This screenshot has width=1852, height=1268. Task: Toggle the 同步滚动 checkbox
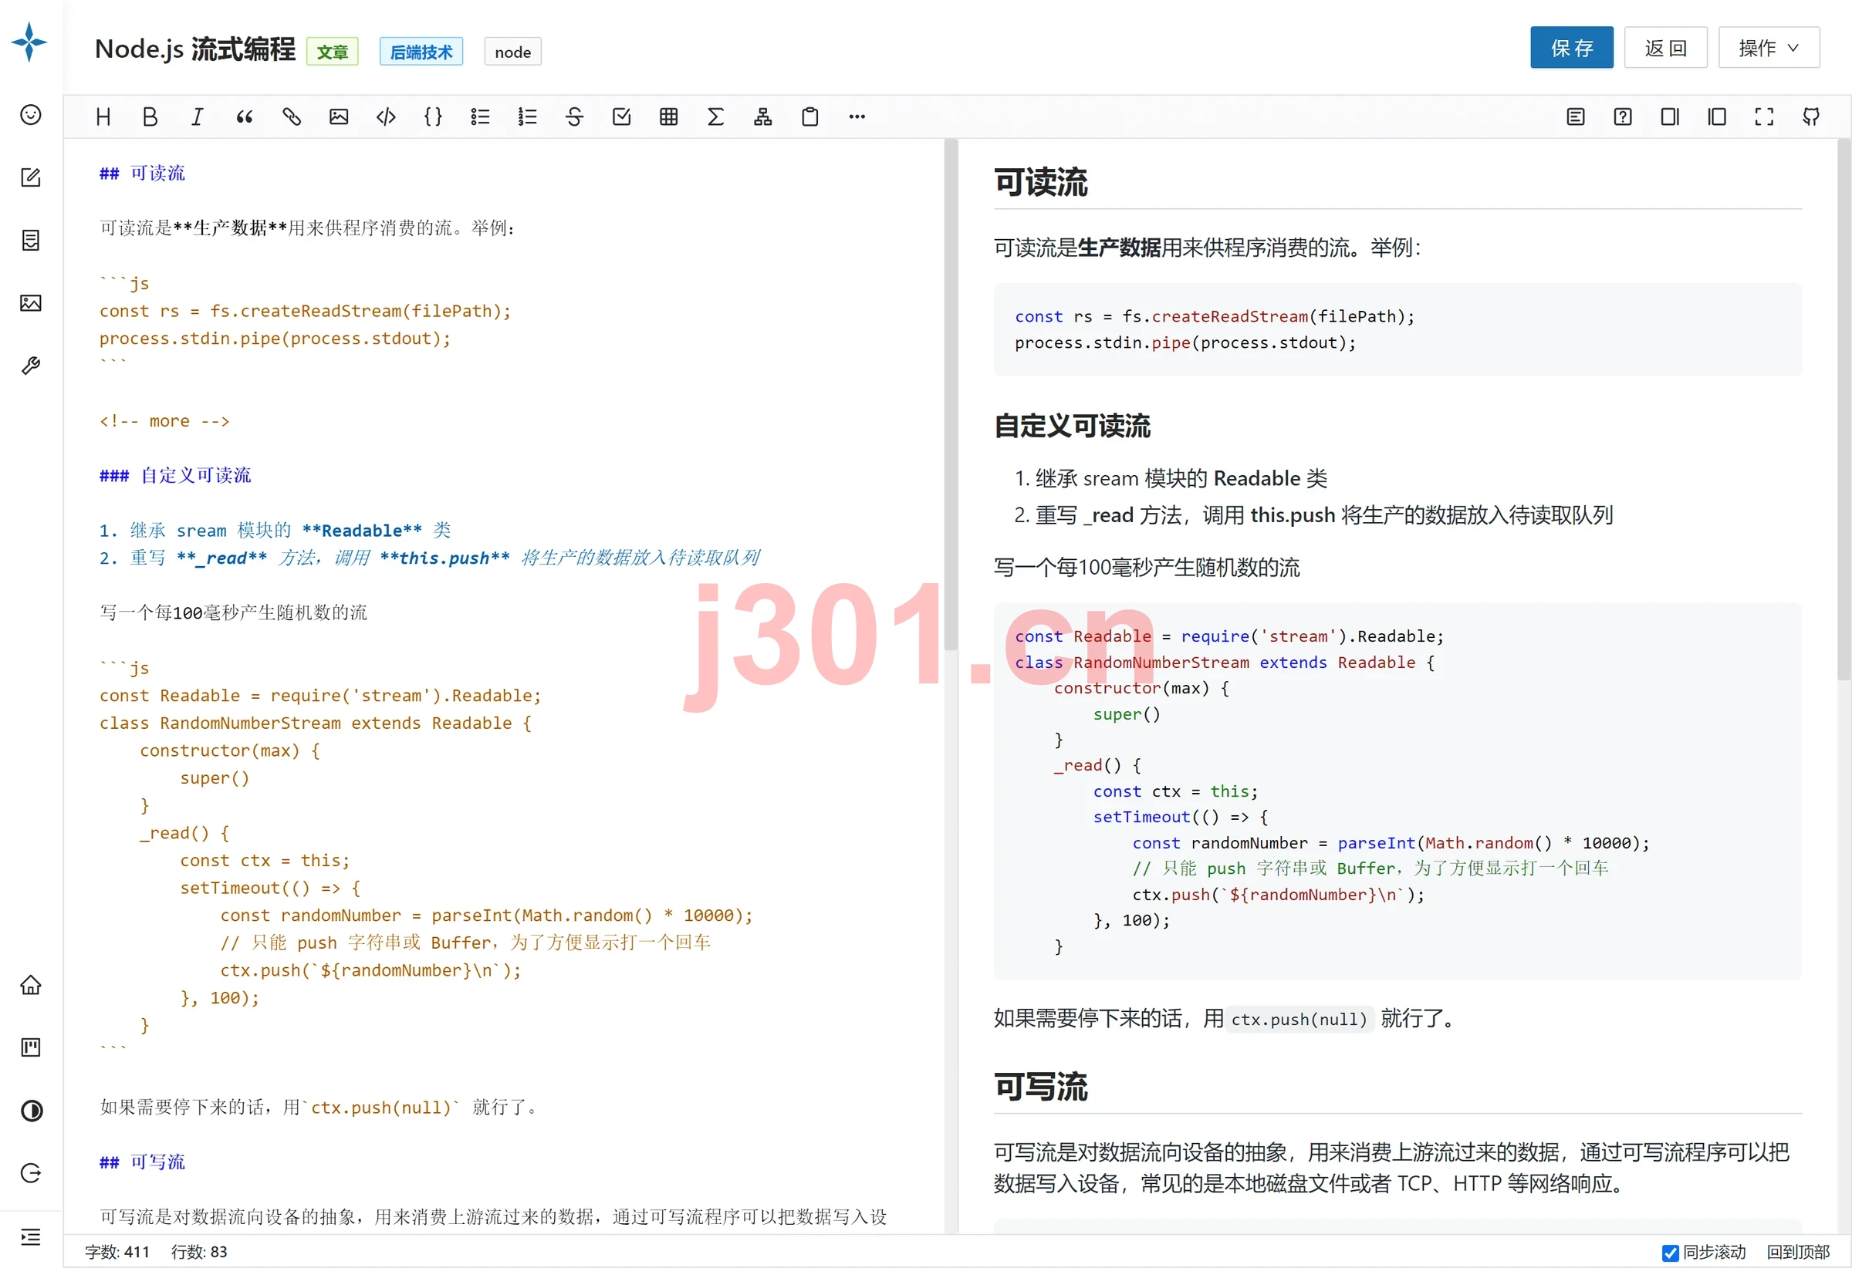(1671, 1253)
